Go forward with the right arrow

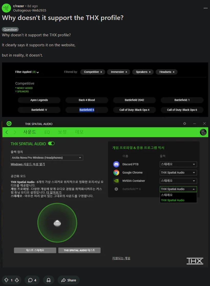click(x=15, y=132)
